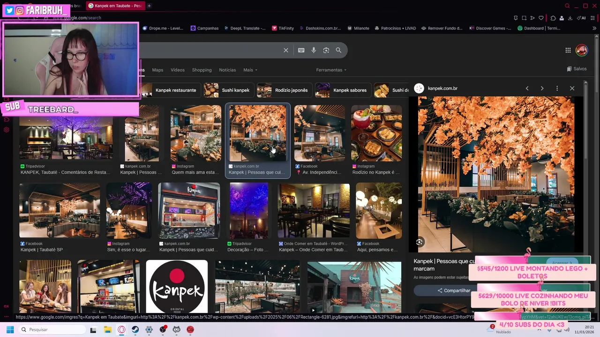Open kanpek.com.br source link in preview
Viewport: 600px width, 337px height.
tap(442, 88)
